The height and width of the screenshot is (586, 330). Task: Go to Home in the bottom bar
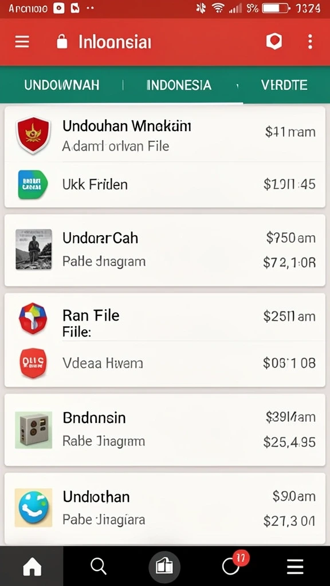coord(32,567)
